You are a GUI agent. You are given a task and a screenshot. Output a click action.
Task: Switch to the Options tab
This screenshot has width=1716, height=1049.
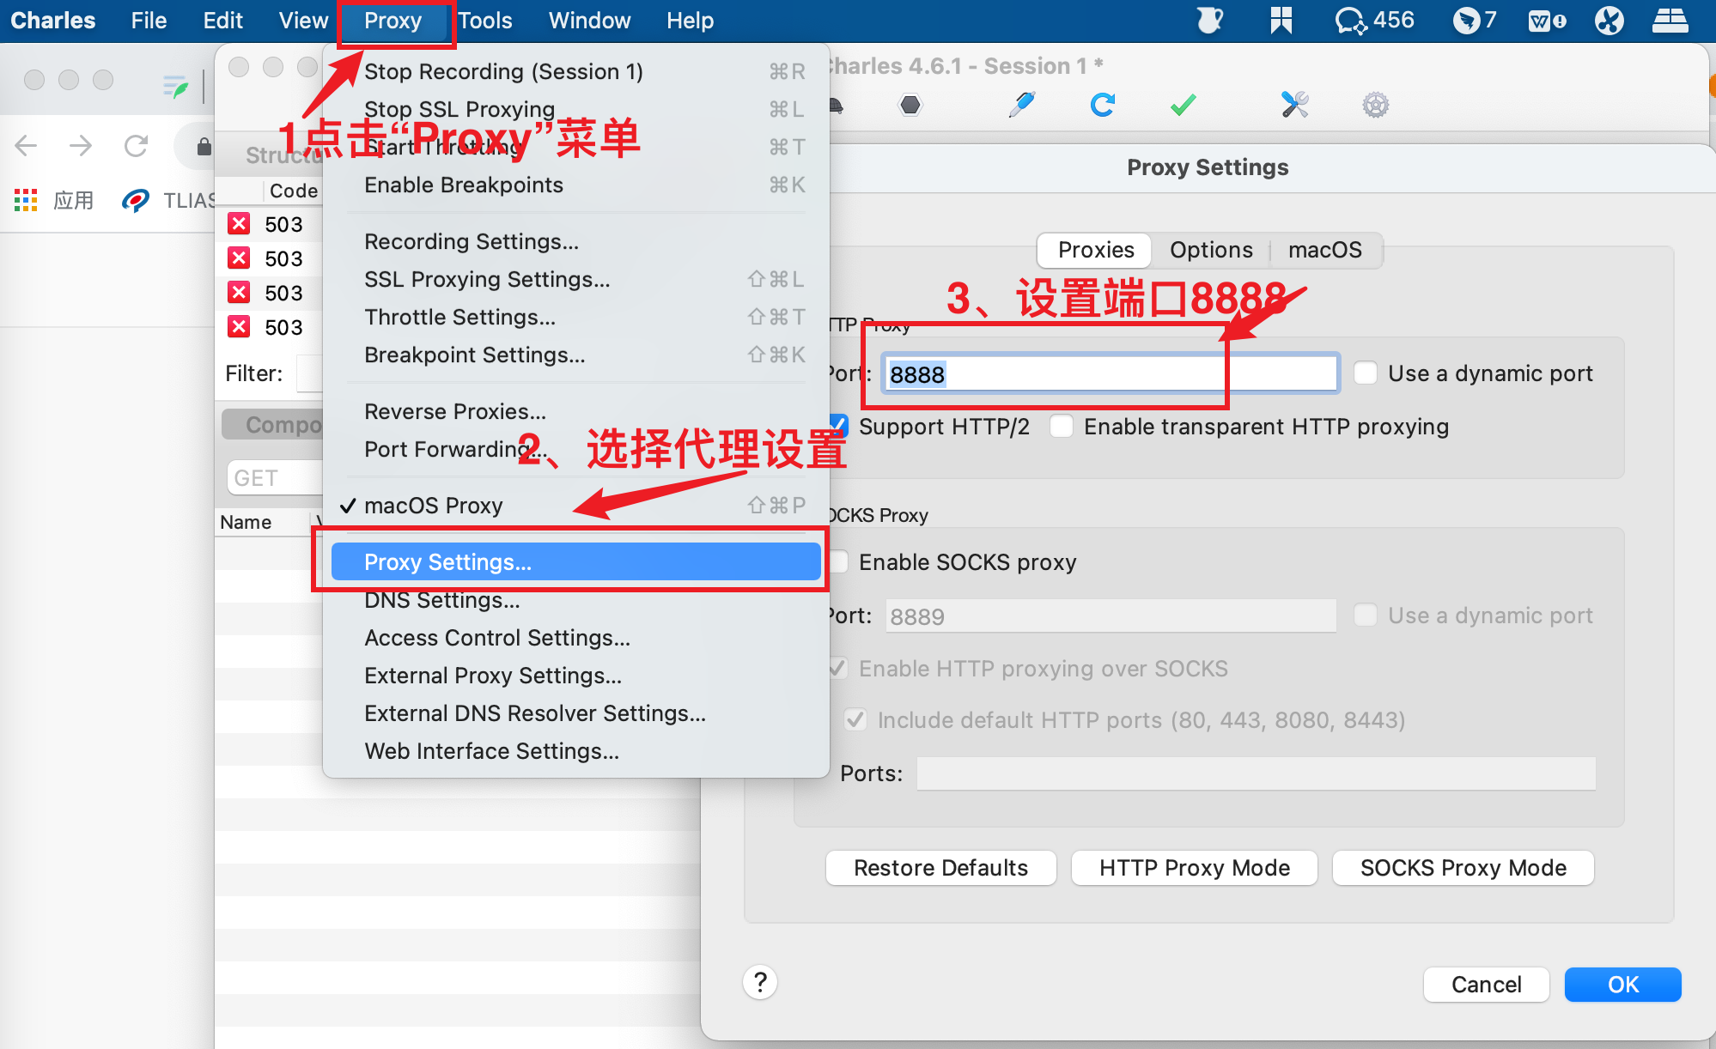point(1211,250)
